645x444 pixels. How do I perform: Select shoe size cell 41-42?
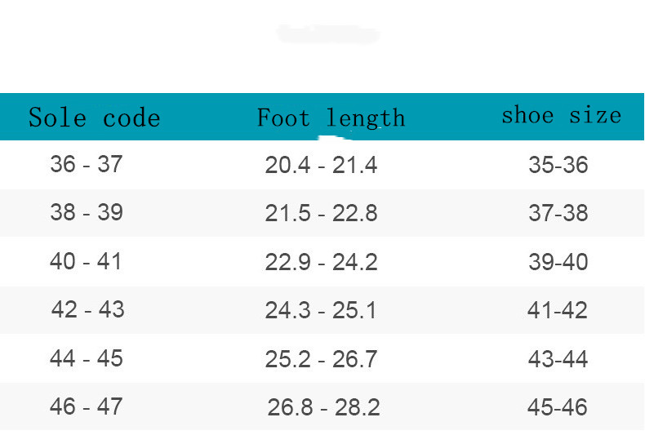click(558, 311)
